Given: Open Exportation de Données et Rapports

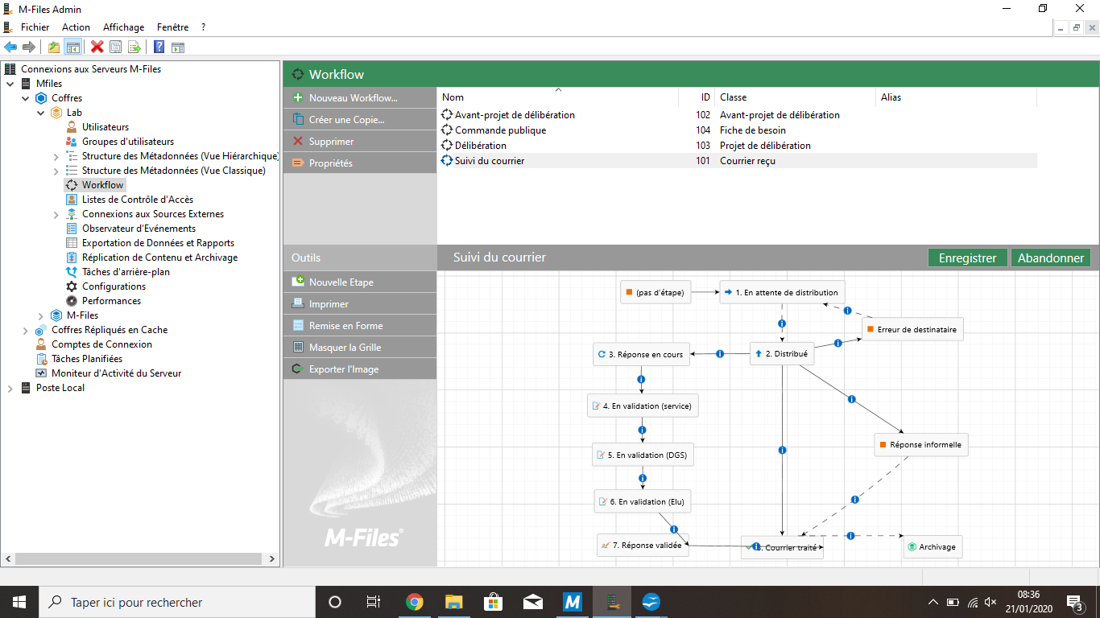Looking at the screenshot, I should pos(158,243).
